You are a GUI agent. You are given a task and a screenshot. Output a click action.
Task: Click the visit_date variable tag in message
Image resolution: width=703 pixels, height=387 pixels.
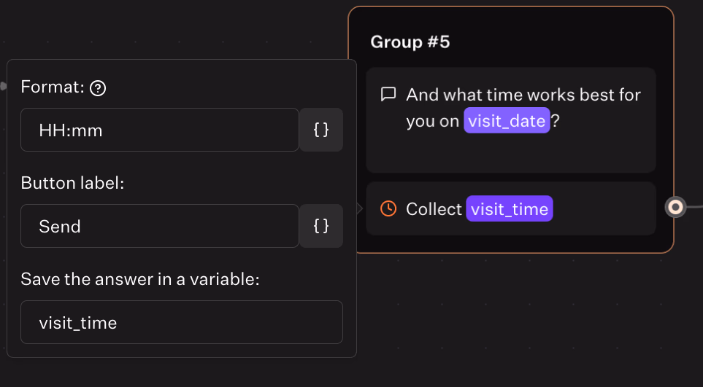click(507, 121)
